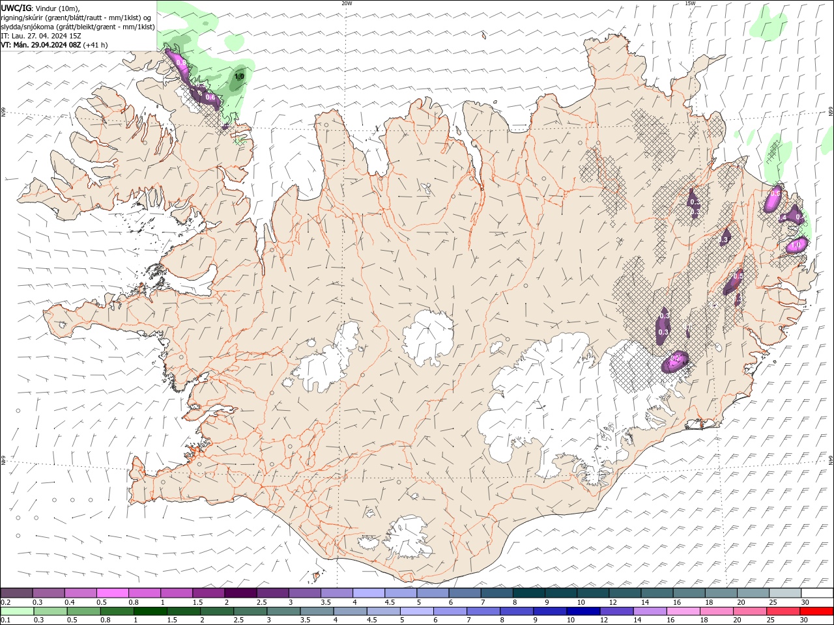Click the 'slydda/snjókoma' legend description line

point(78,27)
